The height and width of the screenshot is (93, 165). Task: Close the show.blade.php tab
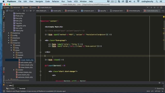click(141, 11)
